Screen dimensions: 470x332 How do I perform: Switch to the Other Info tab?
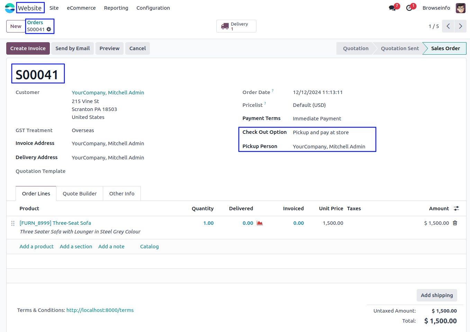pyautogui.click(x=122, y=194)
